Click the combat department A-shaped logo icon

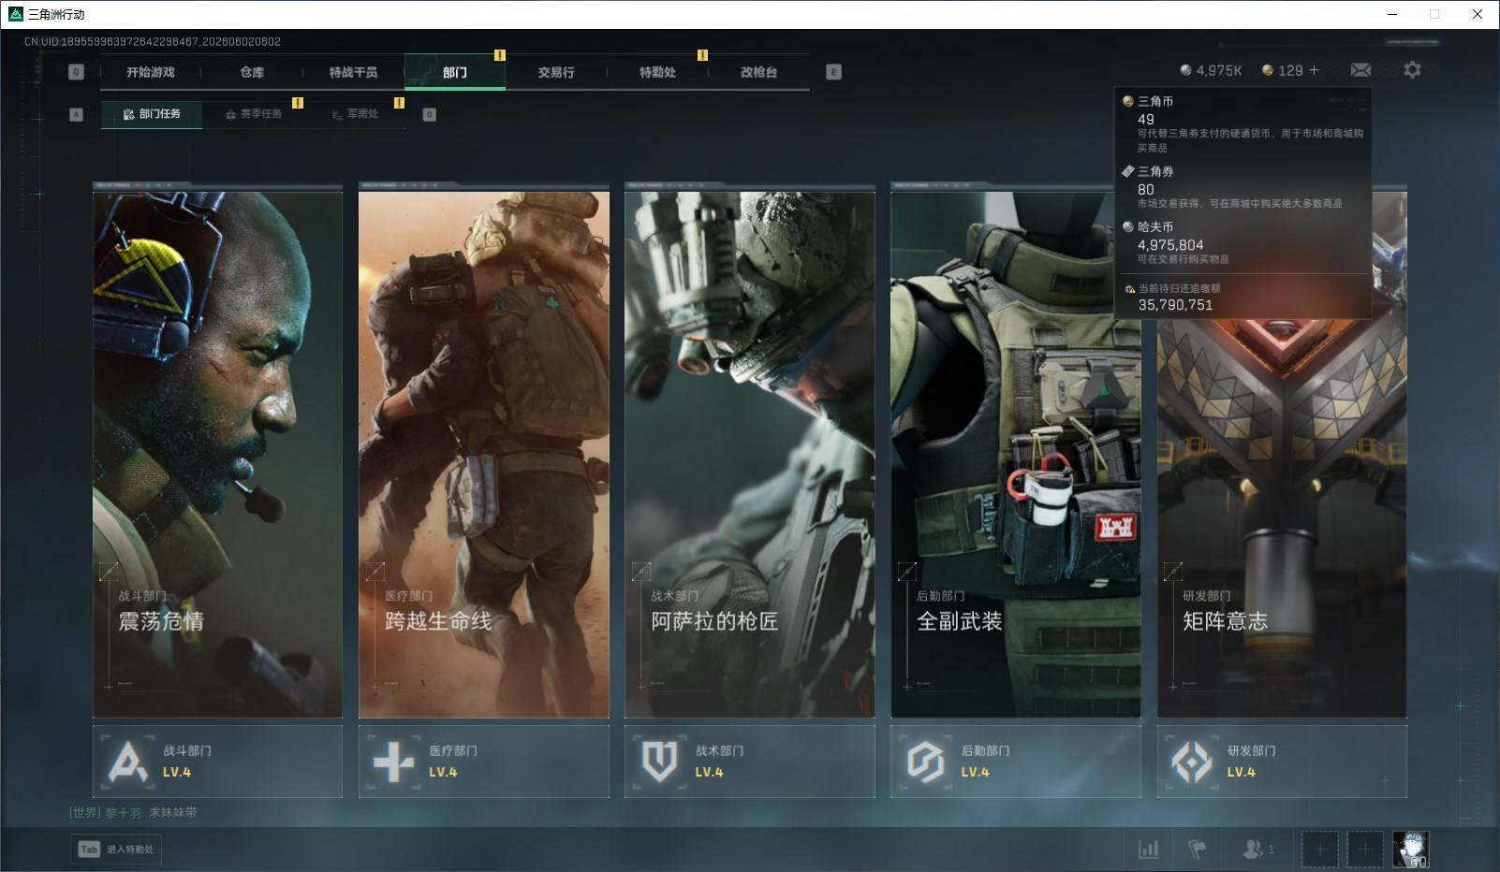[x=127, y=762]
